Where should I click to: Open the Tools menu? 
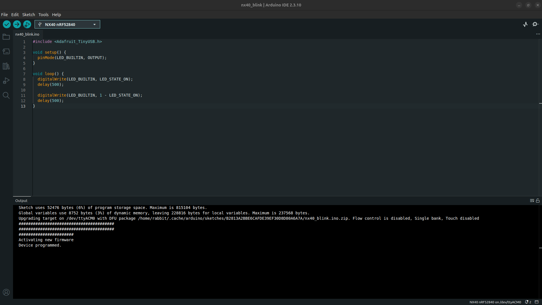(44, 15)
